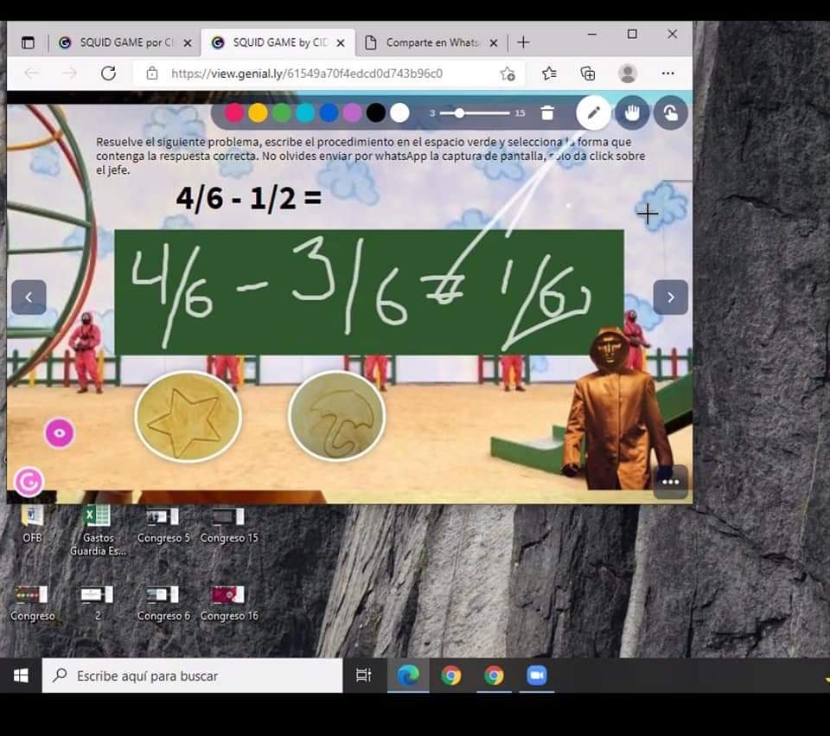The image size is (830, 736).
Task: Close the 'Comparte en Whats' tab
Action: pyautogui.click(x=494, y=43)
